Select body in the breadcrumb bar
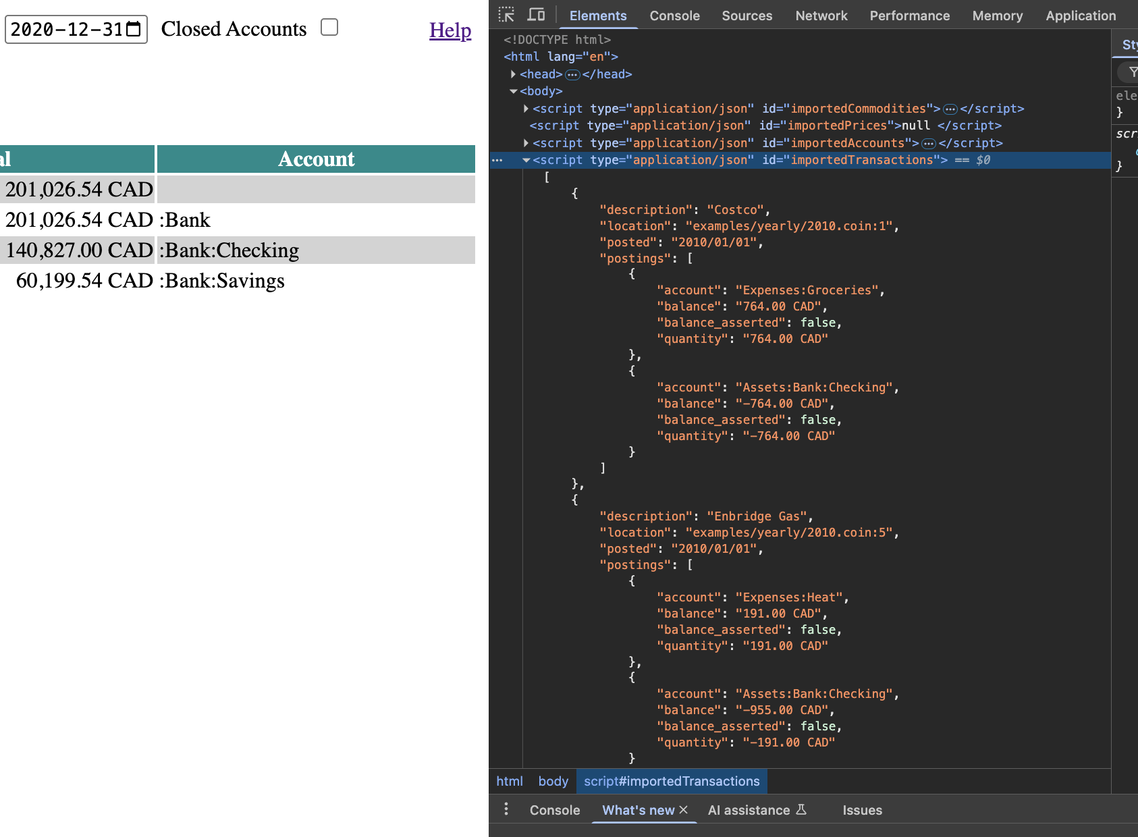1138x837 pixels. [553, 781]
